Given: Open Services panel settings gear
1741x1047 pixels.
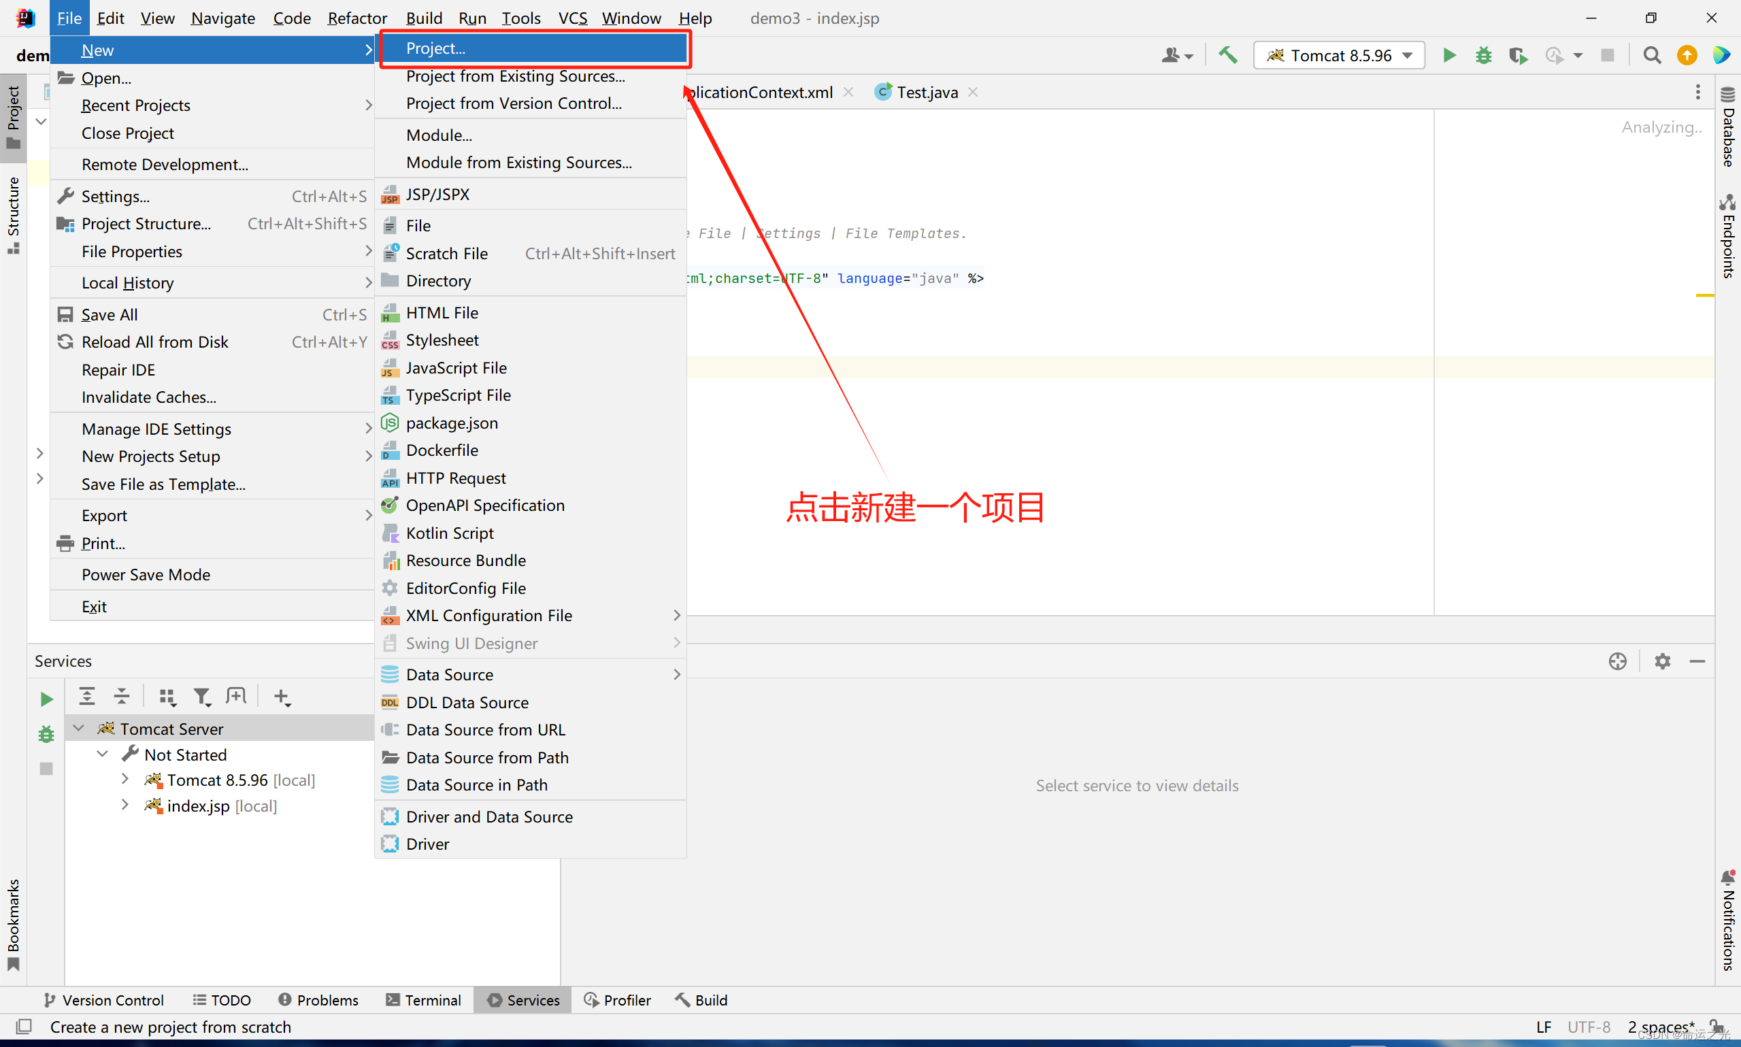Looking at the screenshot, I should coord(1663,661).
